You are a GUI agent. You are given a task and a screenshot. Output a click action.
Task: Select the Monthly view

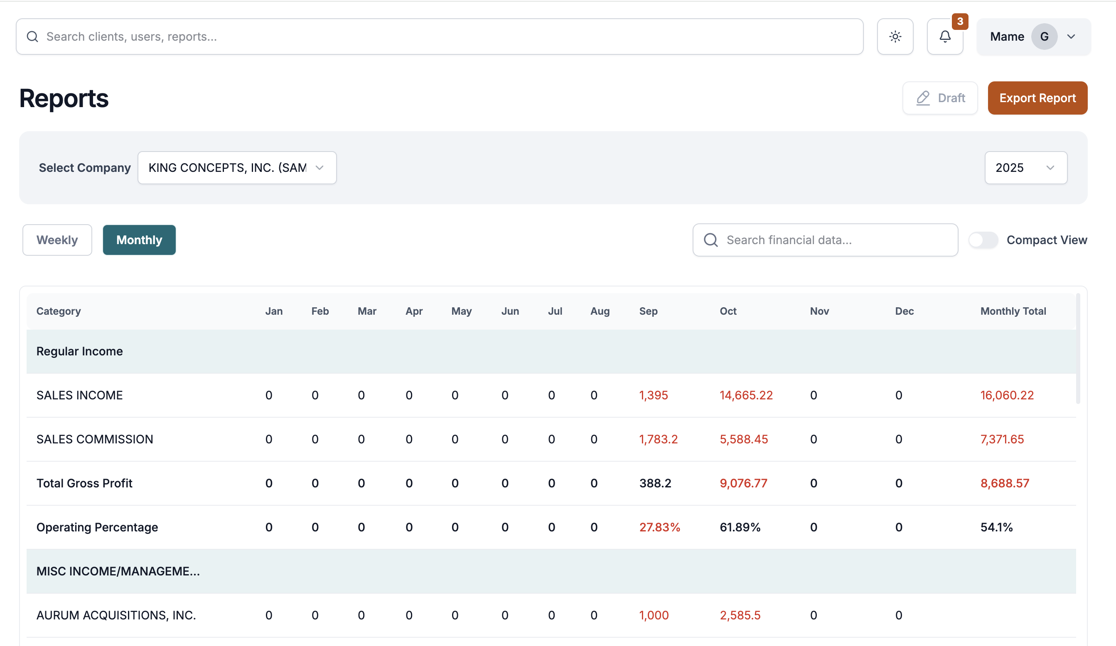139,240
